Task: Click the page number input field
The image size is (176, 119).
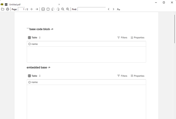Action: [x=21, y=9]
